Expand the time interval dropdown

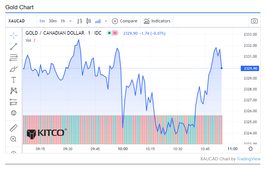click(x=70, y=21)
